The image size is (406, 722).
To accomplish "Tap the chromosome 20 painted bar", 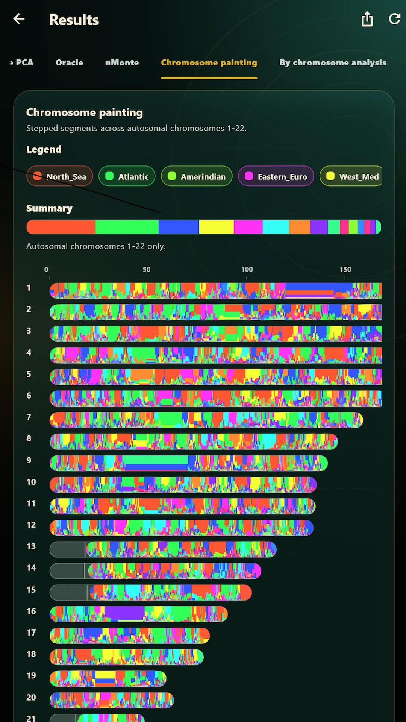I will [112, 700].
